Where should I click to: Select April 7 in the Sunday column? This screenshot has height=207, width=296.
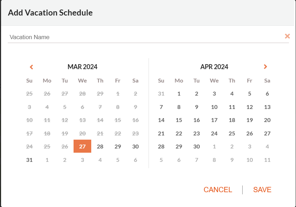click(x=161, y=107)
